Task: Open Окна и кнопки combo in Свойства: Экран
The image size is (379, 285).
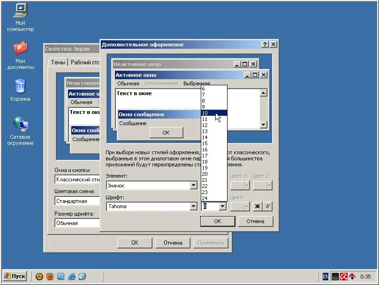Action: pos(77,180)
